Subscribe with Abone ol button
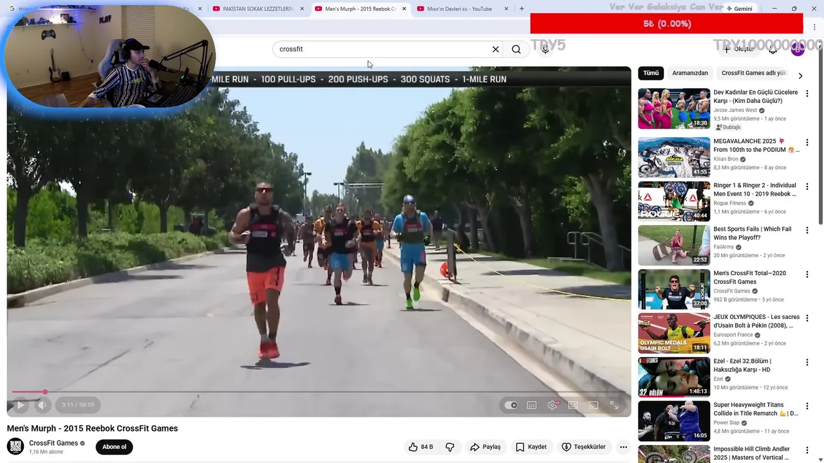 pyautogui.click(x=115, y=447)
